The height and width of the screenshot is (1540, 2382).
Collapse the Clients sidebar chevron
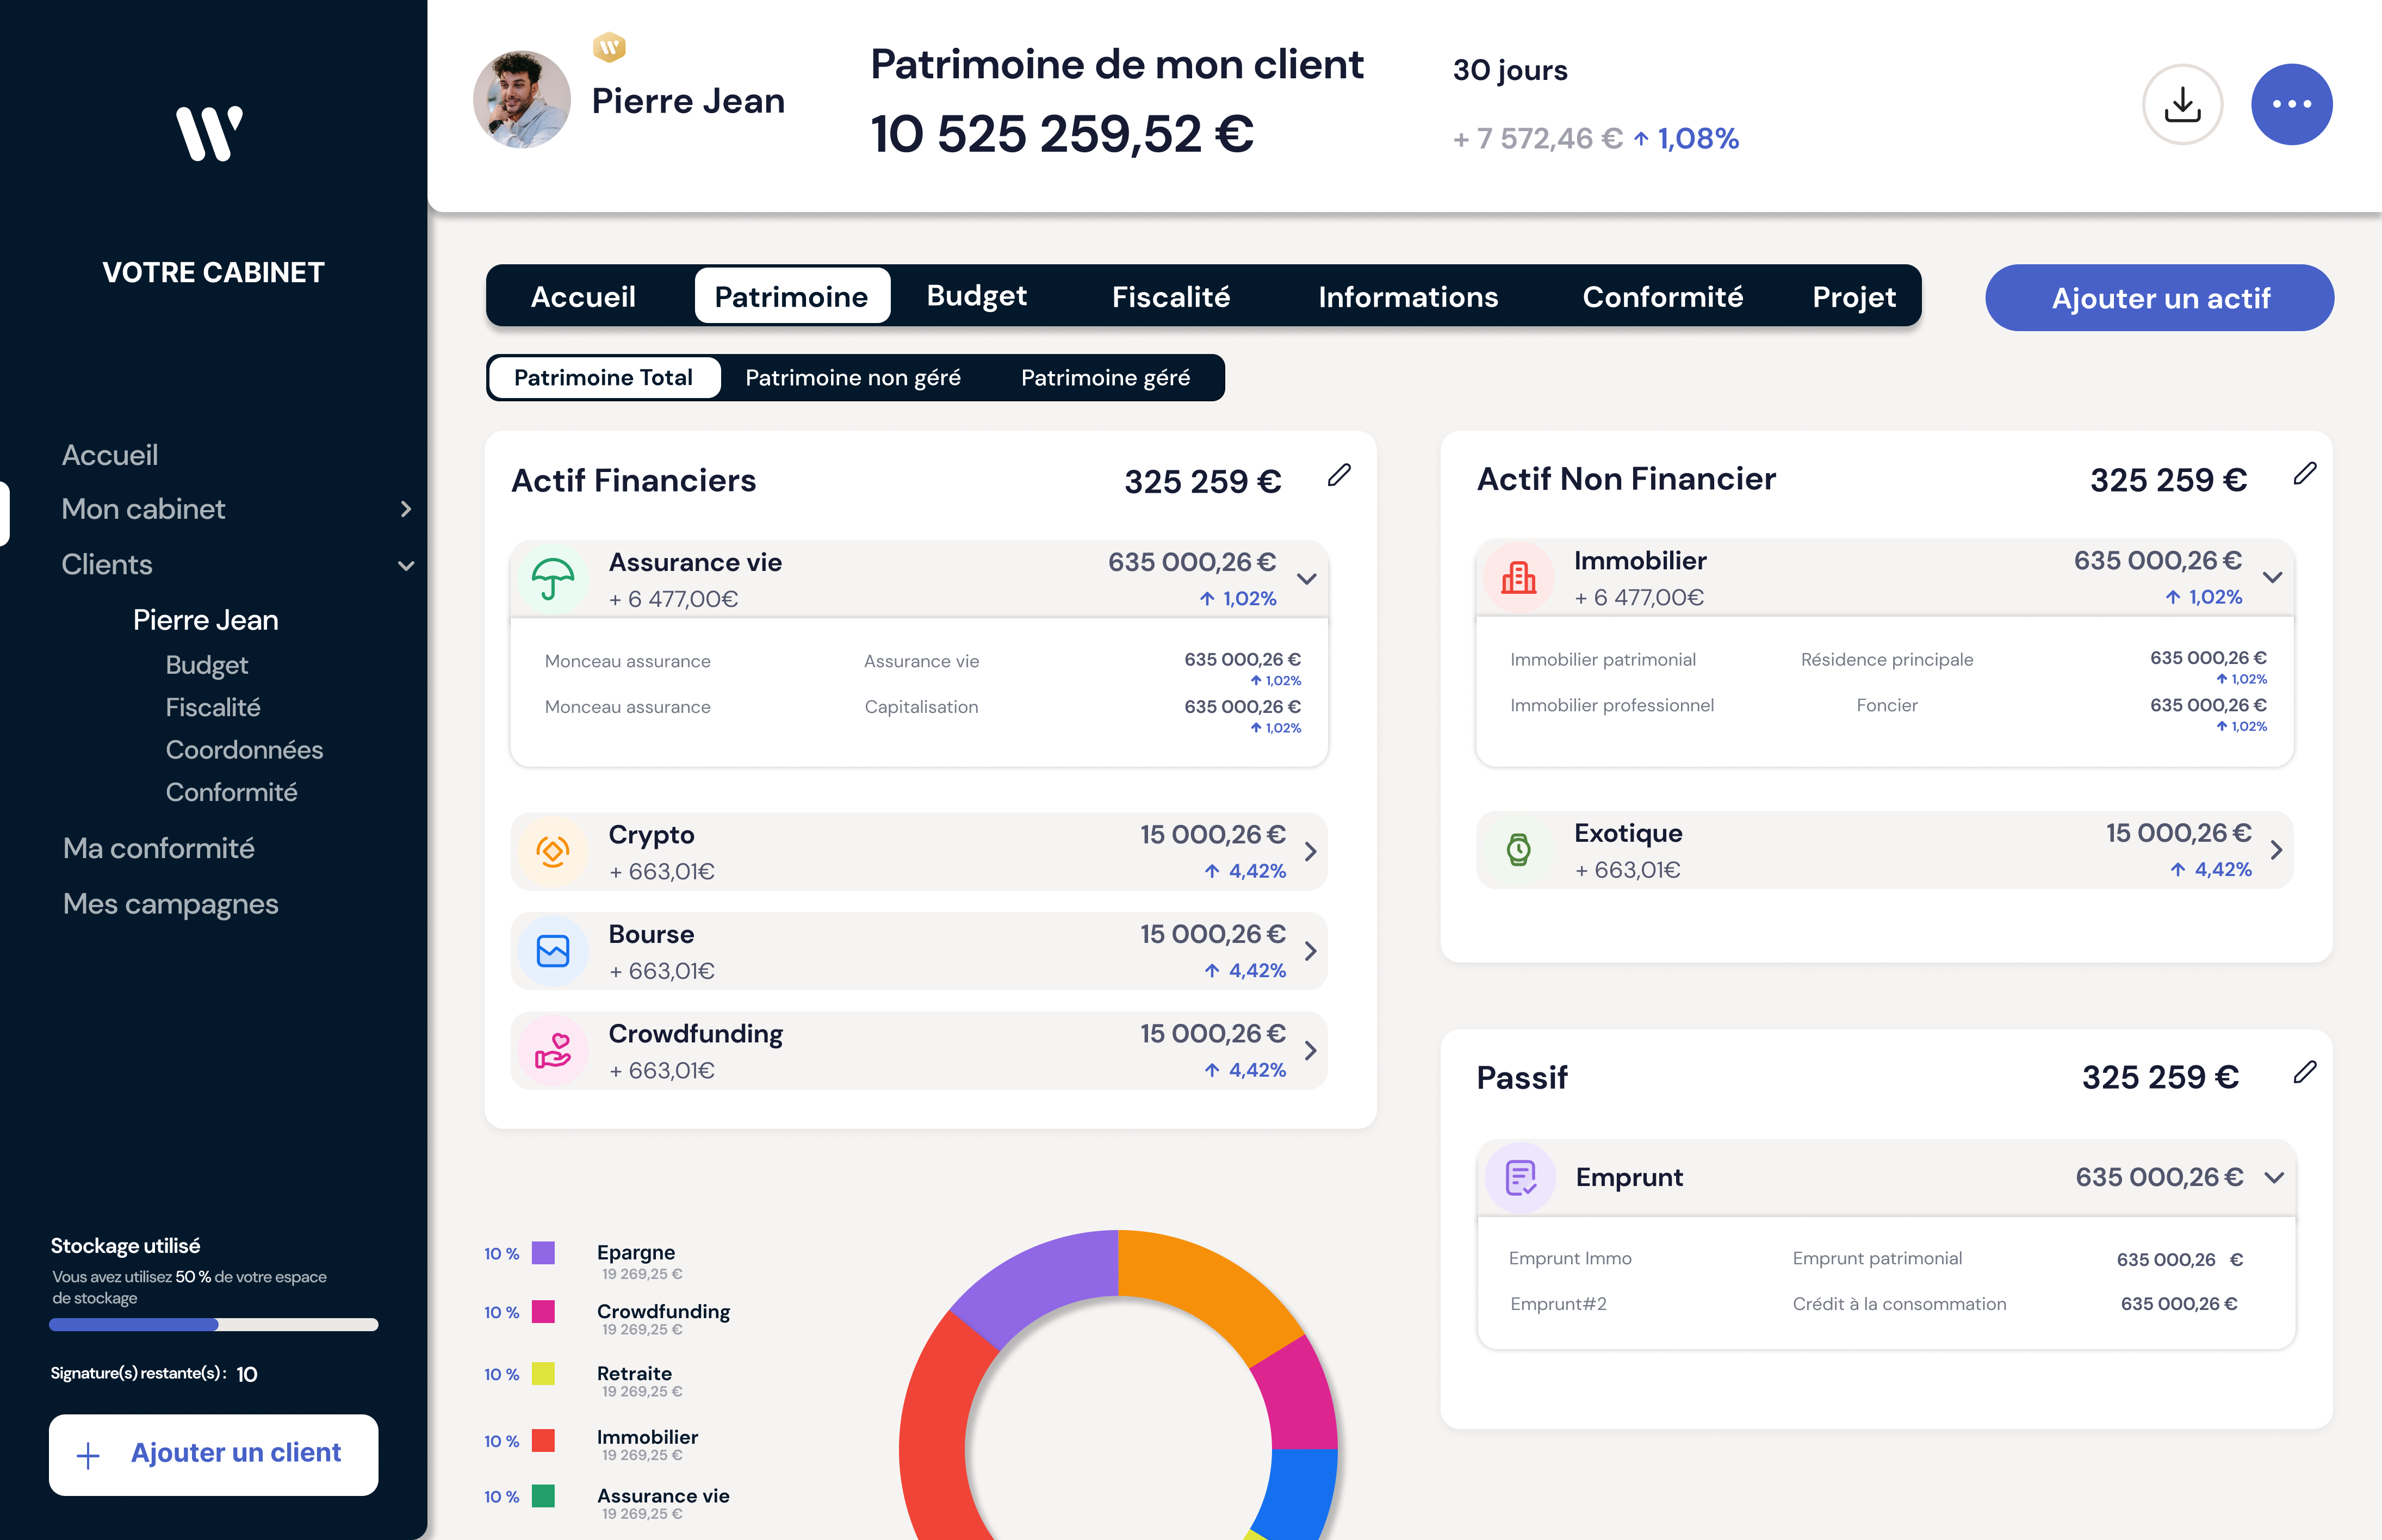406,566
